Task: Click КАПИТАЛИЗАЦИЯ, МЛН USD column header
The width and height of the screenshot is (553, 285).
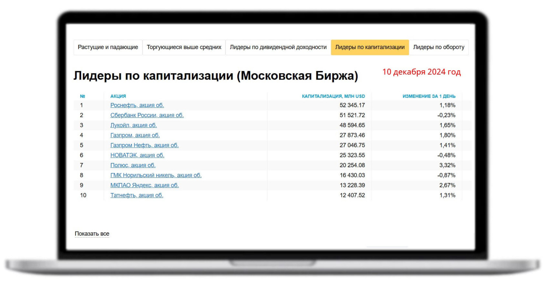Action: [333, 96]
